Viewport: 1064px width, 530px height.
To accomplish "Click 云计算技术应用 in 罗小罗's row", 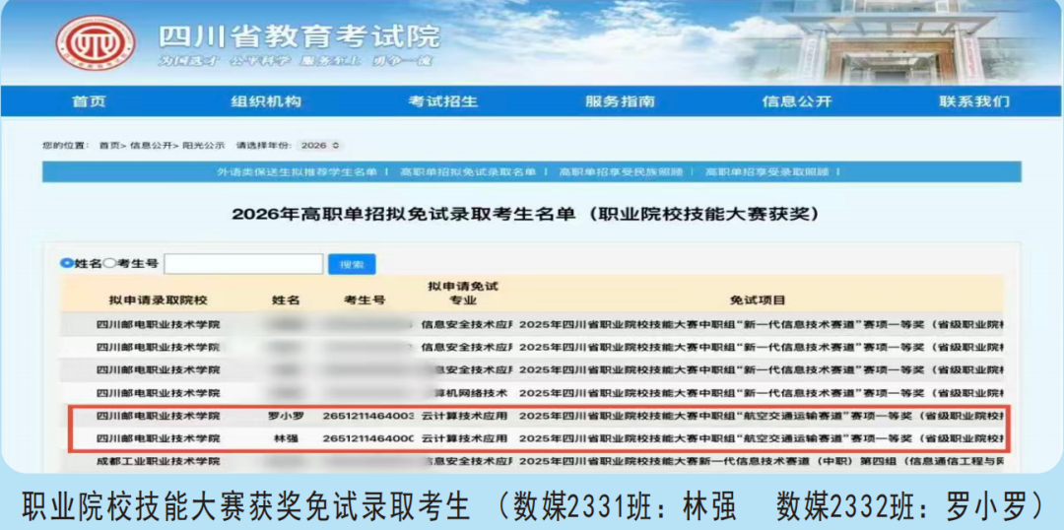I will (464, 416).
